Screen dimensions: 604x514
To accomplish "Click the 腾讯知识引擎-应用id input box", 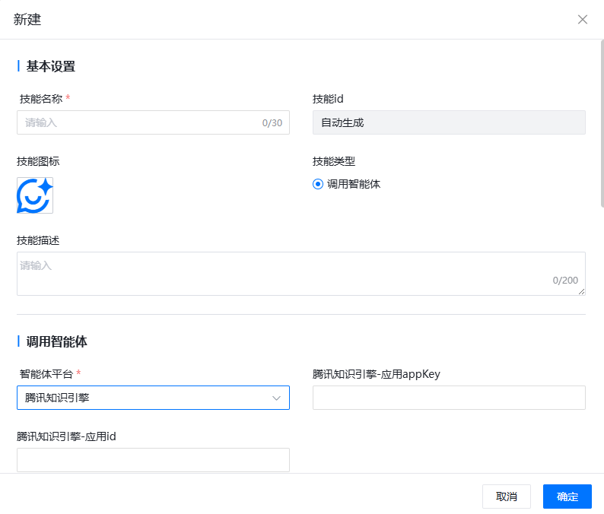I will 153,460.
